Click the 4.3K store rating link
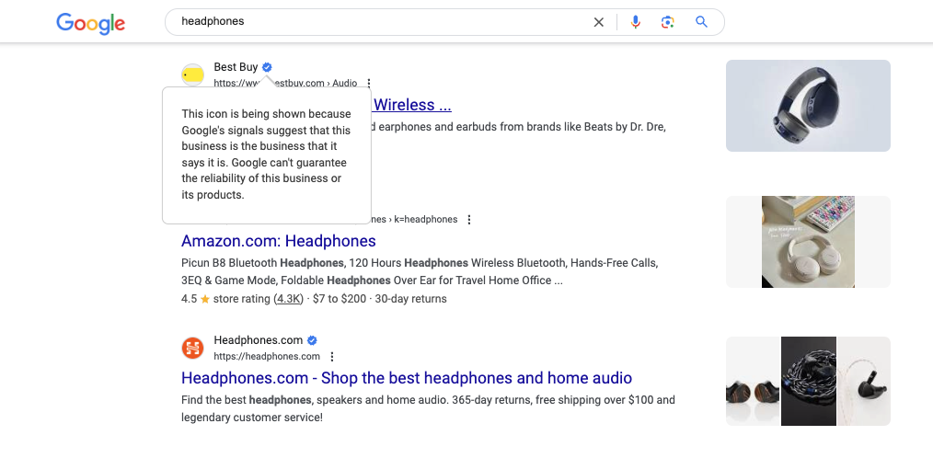 (289, 299)
